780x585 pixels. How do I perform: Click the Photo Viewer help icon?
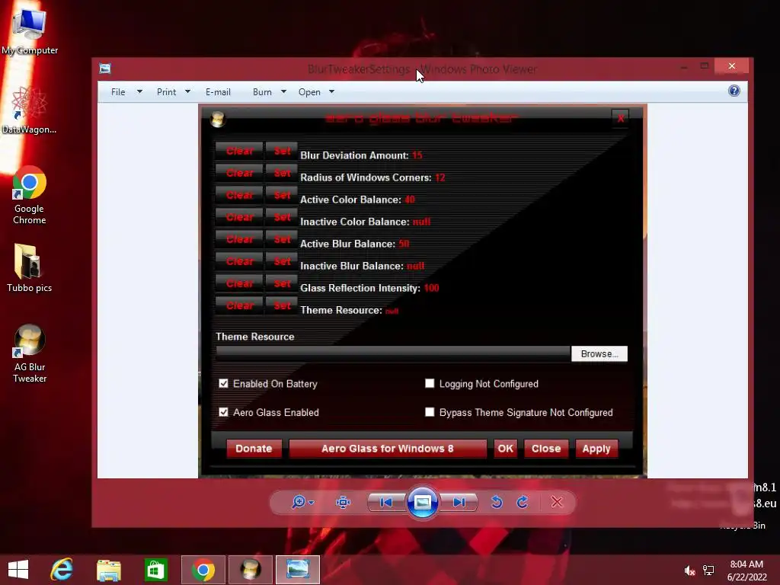(734, 91)
